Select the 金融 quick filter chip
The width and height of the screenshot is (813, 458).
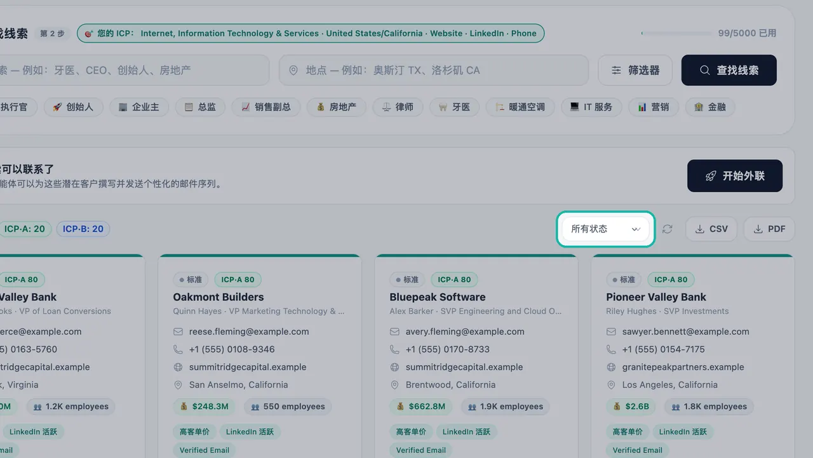pyautogui.click(x=710, y=107)
